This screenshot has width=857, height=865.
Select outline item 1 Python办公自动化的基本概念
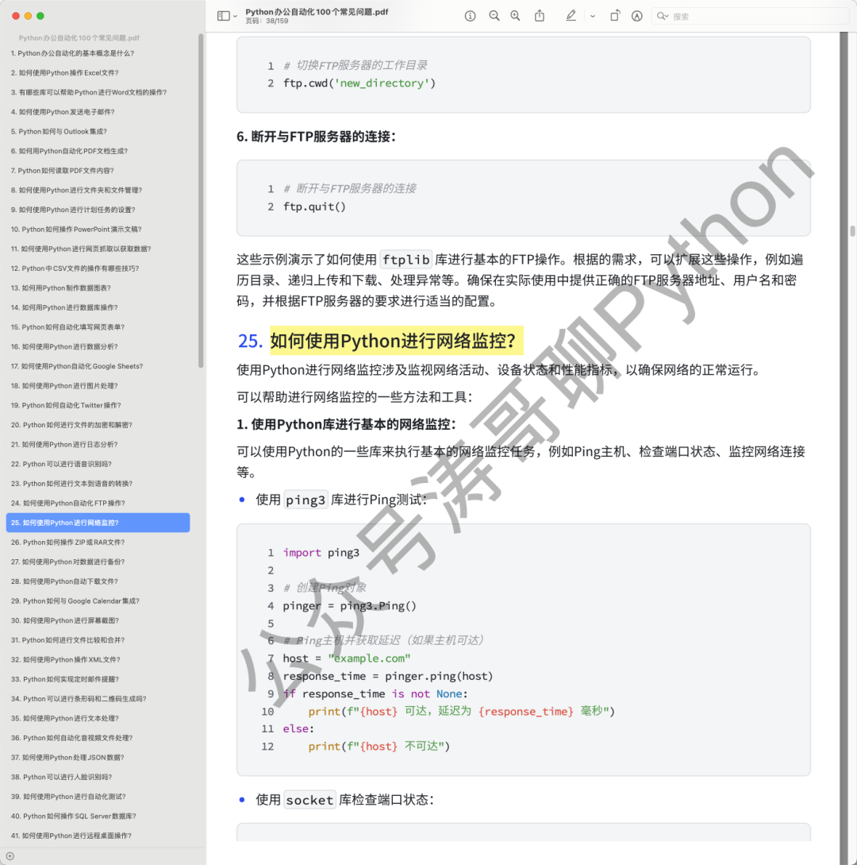[x=73, y=53]
